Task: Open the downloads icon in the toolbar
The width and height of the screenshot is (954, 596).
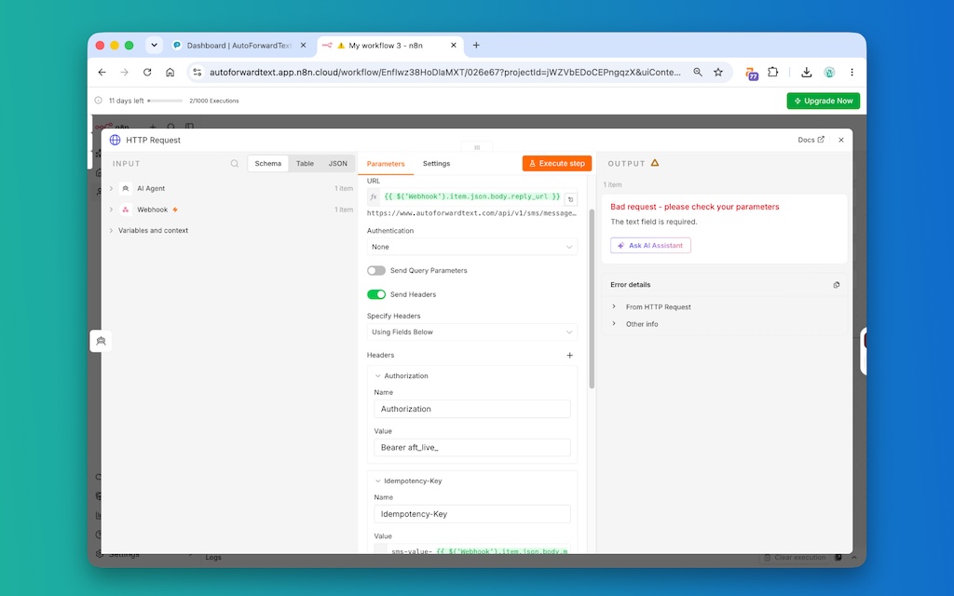Action: 806,73
